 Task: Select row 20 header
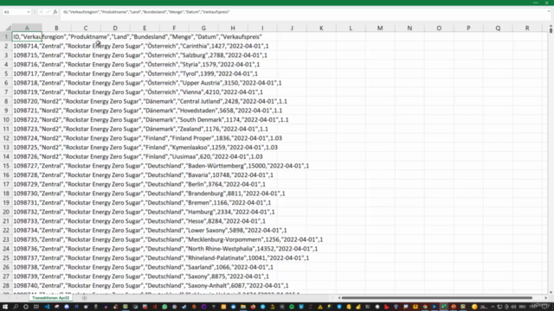(x=6, y=212)
